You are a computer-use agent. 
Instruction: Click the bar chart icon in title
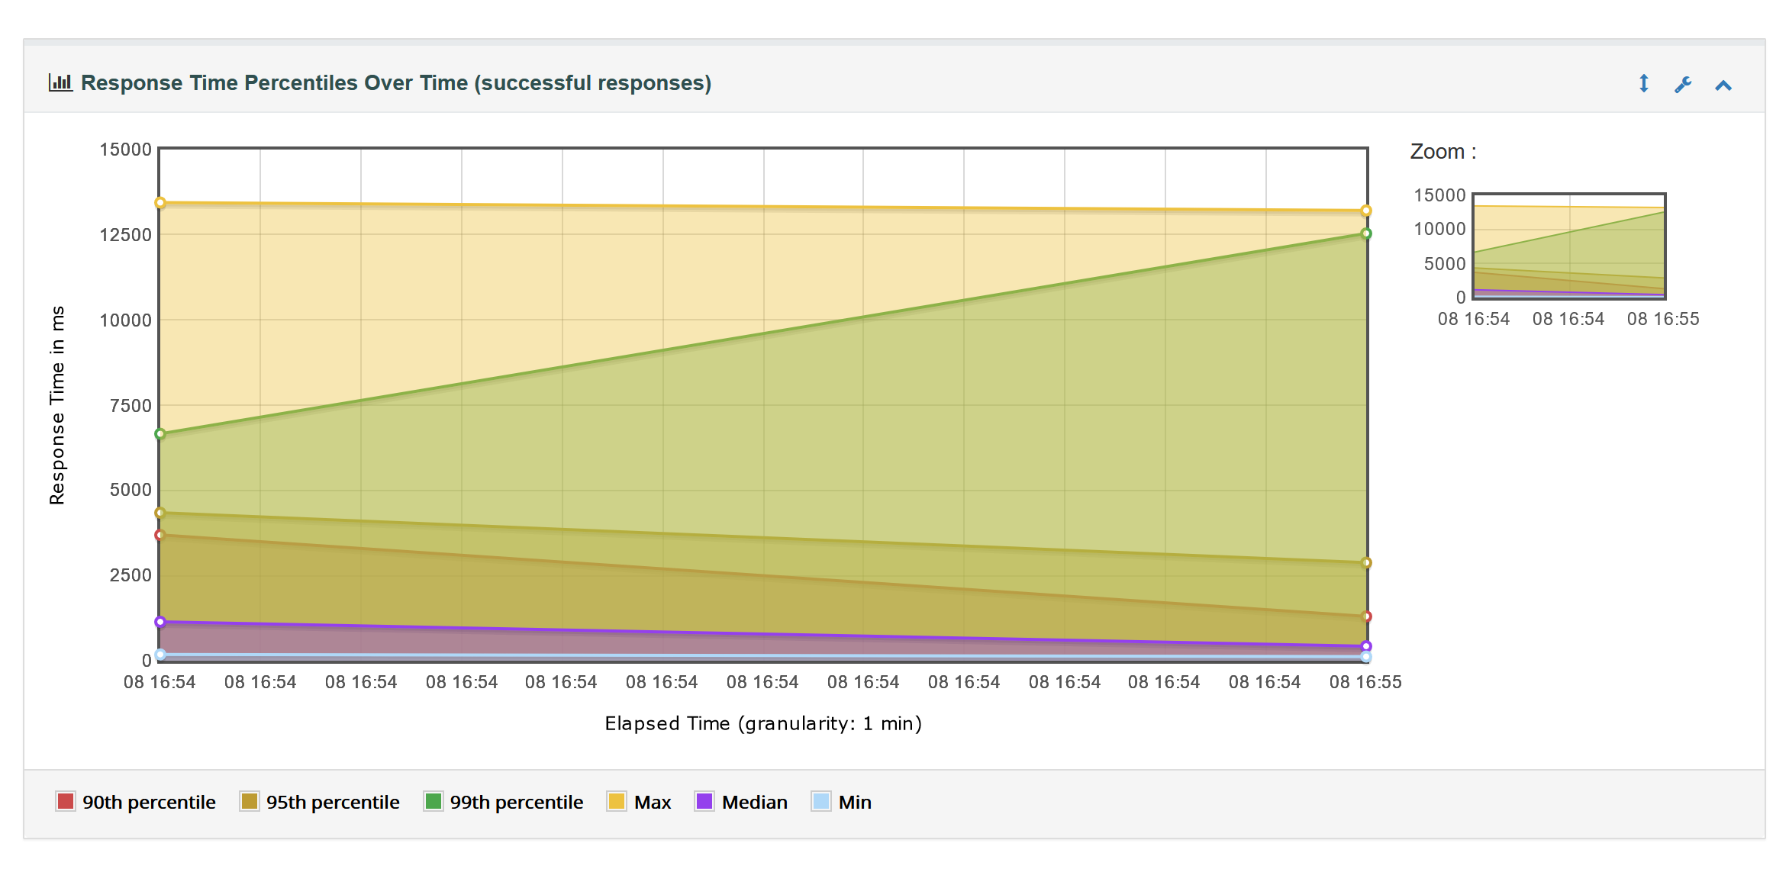tap(60, 82)
